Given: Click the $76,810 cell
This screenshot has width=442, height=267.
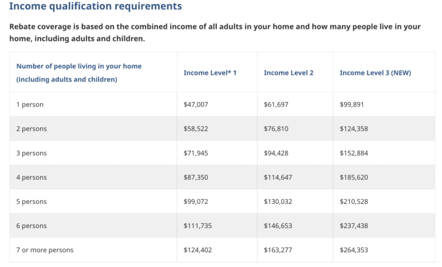Looking at the screenshot, I should pos(276,129).
